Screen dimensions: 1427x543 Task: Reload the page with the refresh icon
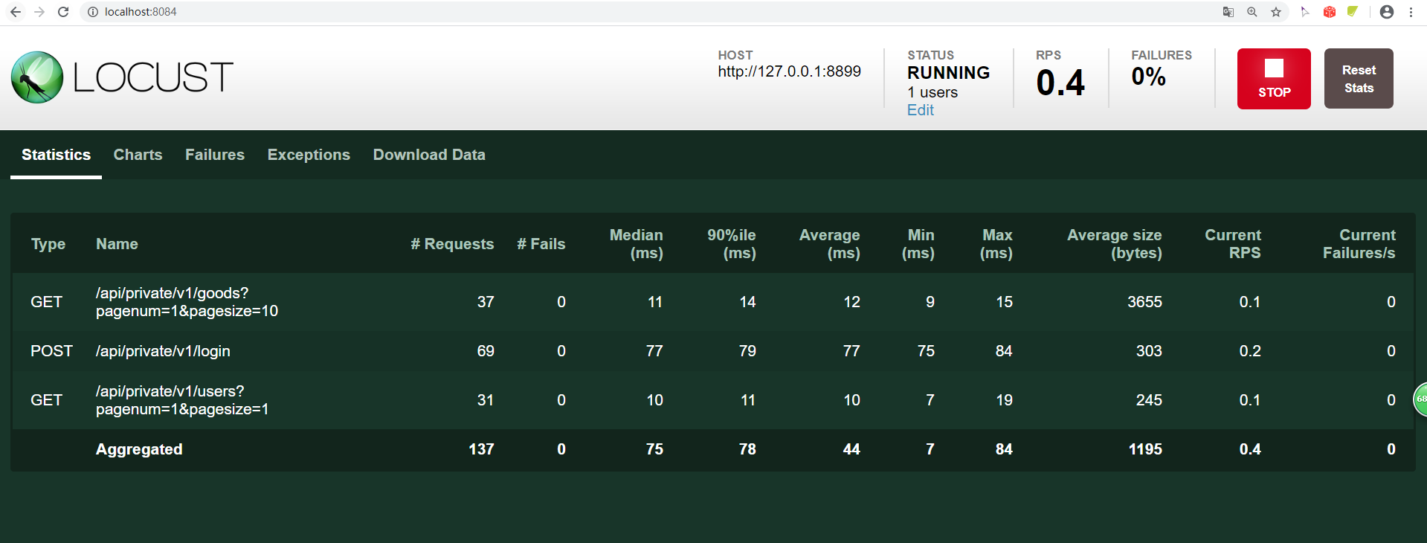click(x=63, y=12)
